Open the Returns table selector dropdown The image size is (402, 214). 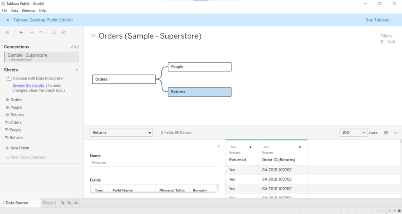coord(121,133)
